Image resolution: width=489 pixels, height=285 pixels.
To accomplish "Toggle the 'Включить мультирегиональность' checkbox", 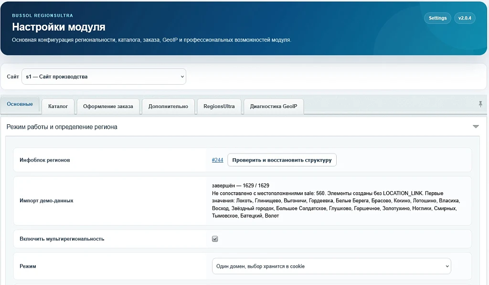I will (215, 239).
